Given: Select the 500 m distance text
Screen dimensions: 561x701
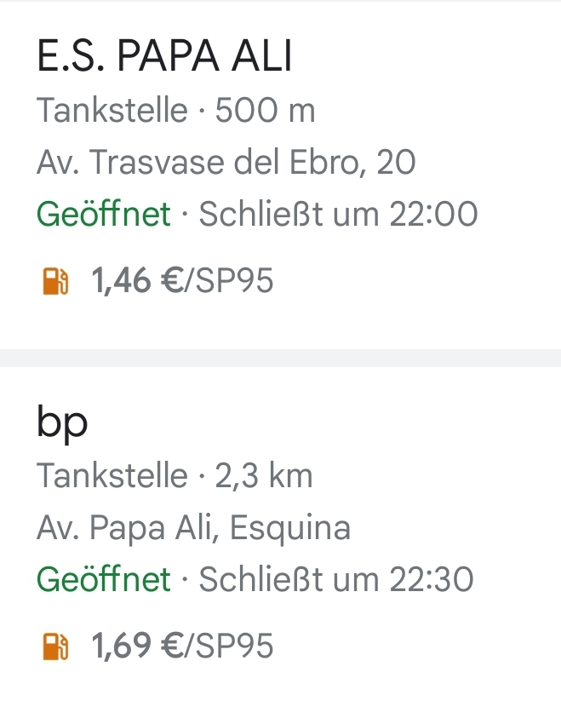Looking at the screenshot, I should tap(265, 111).
